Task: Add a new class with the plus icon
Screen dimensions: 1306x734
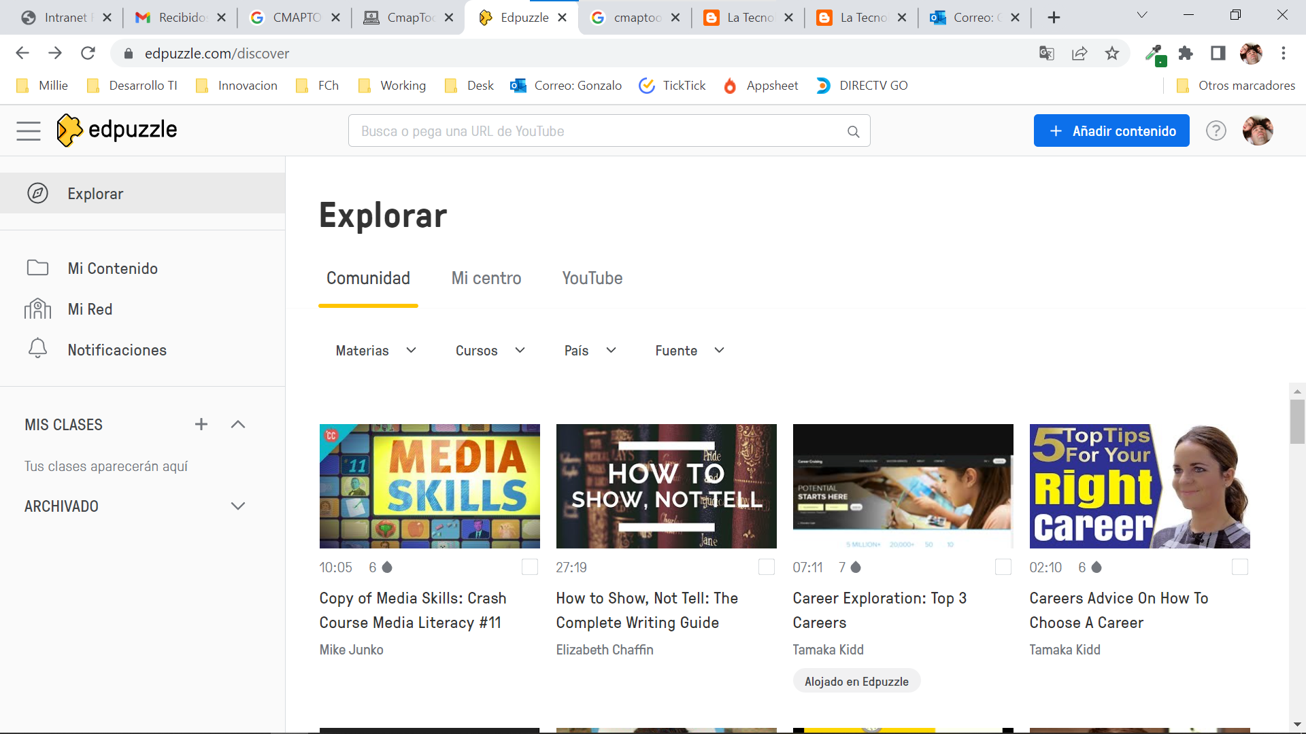Action: click(201, 424)
